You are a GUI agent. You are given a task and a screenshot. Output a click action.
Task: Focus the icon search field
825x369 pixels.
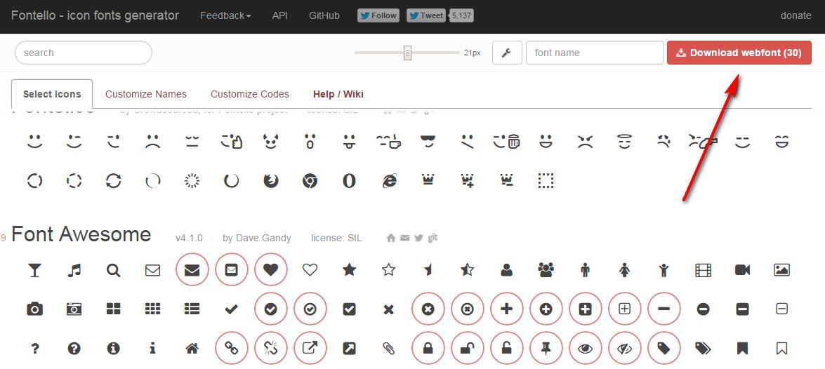pyautogui.click(x=83, y=53)
